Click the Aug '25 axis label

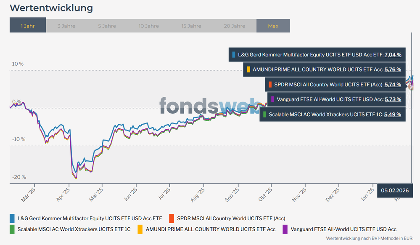point(198,195)
